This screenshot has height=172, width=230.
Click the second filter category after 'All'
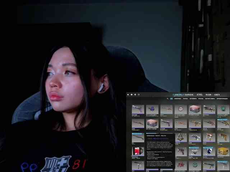tap(185, 99)
